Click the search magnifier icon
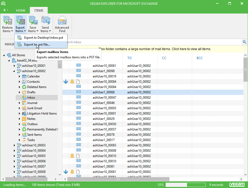Image resolution: width=248 pixels, height=188 pixels. pyautogui.click(x=244, y=42)
